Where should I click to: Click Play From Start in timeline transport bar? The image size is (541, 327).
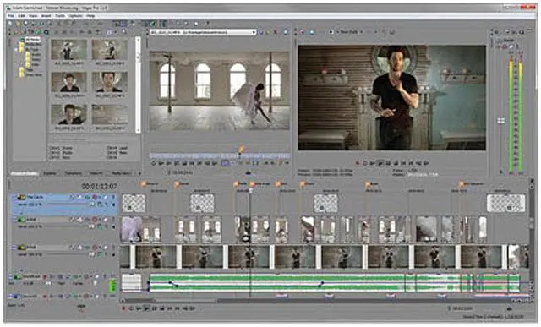[139, 308]
